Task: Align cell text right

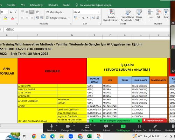Action: [x=31, y=18]
